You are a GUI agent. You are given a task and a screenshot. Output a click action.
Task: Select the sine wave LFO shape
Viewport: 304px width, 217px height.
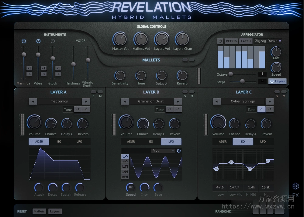(x=125, y=157)
